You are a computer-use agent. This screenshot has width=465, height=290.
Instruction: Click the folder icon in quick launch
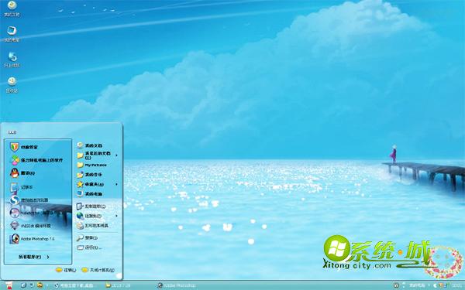40,285
